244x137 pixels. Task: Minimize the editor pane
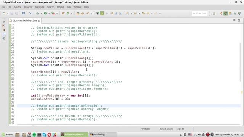(x=234, y=20)
